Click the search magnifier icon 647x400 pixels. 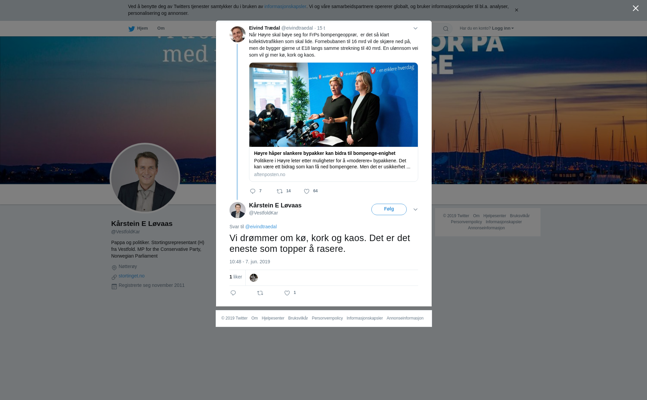click(446, 29)
